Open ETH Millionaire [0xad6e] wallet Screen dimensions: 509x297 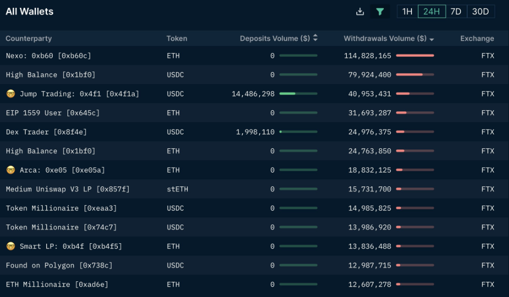(x=57, y=284)
